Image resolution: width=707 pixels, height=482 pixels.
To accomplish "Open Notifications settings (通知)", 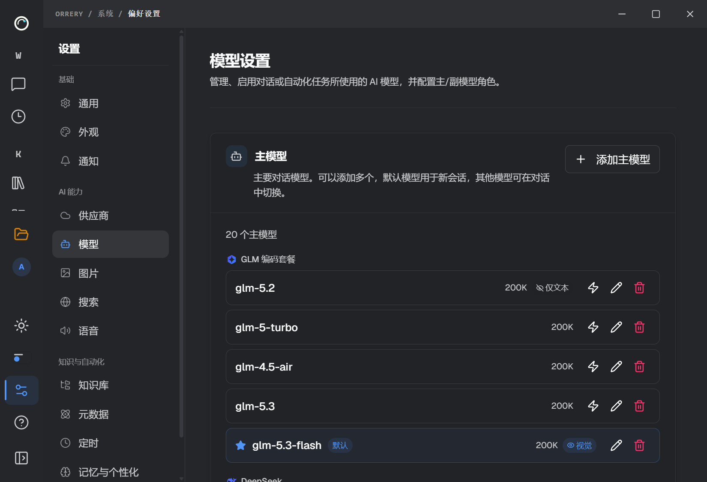I will [x=111, y=161].
